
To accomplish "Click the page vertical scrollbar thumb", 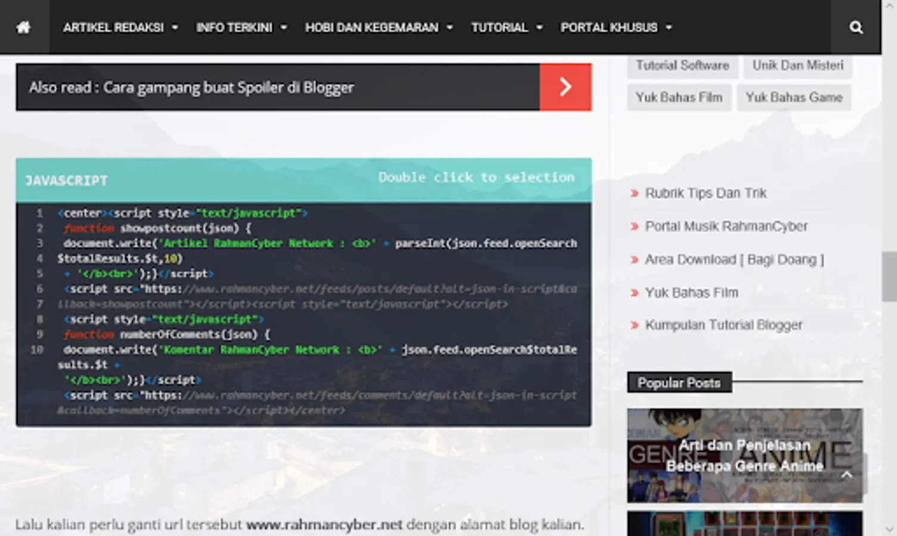I will (x=889, y=276).
